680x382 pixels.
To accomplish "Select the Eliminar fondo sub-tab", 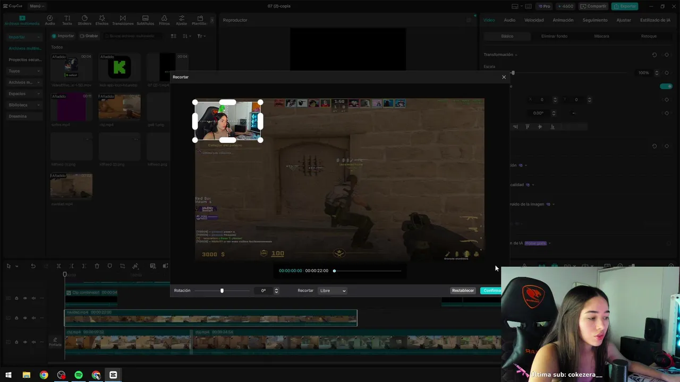I will (x=554, y=36).
